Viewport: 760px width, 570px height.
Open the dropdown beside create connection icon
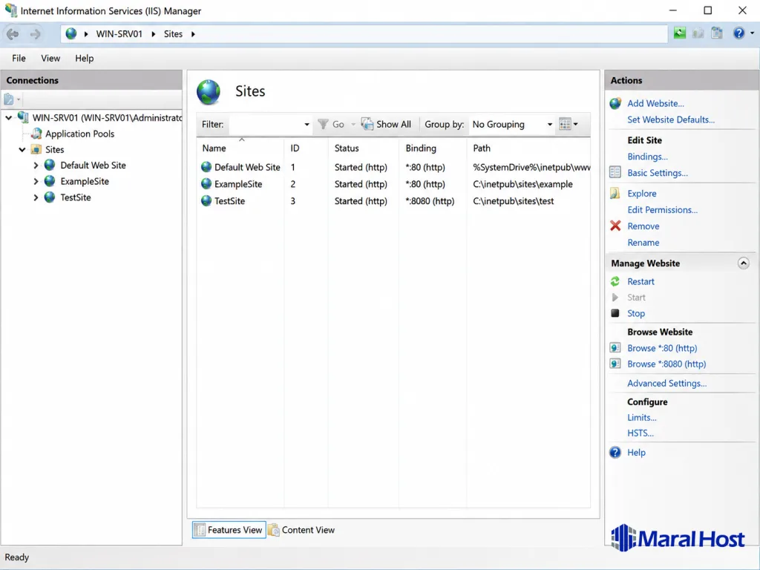(19, 100)
